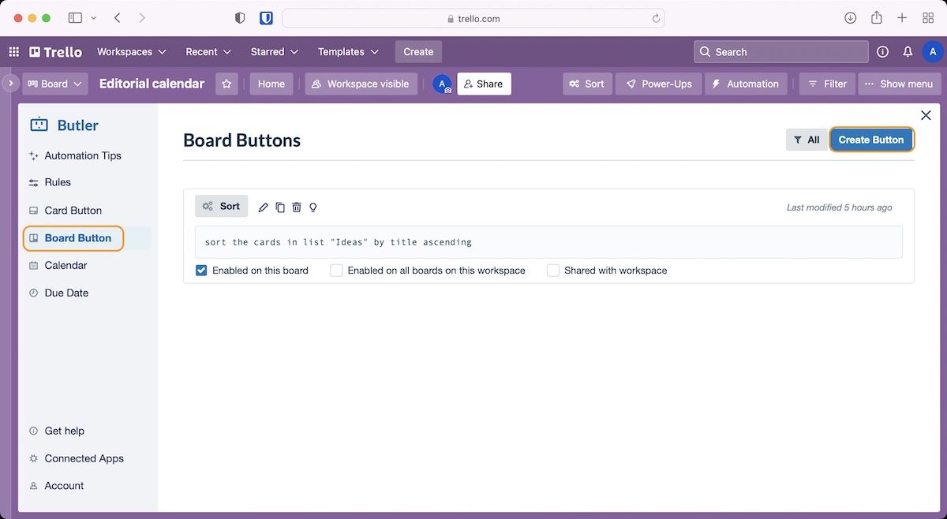
Task: Expand the Workspaces dropdown
Action: [x=131, y=52]
